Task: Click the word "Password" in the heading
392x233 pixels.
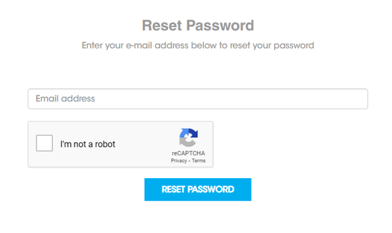Action: [220, 26]
